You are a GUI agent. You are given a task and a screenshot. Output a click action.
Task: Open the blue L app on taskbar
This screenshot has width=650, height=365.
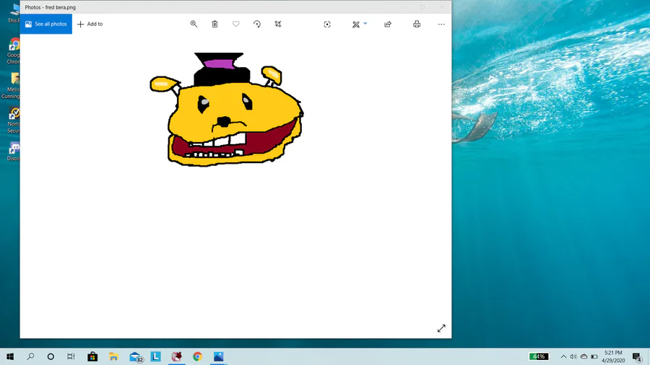point(155,356)
